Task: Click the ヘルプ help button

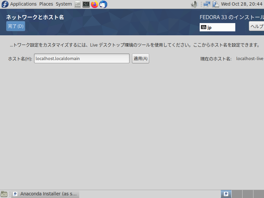Action: tap(256, 26)
